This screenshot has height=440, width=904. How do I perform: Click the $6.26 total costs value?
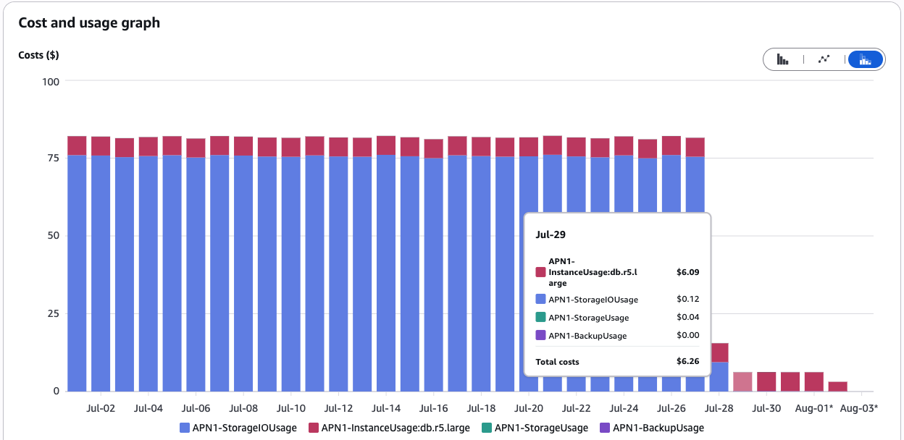(687, 361)
